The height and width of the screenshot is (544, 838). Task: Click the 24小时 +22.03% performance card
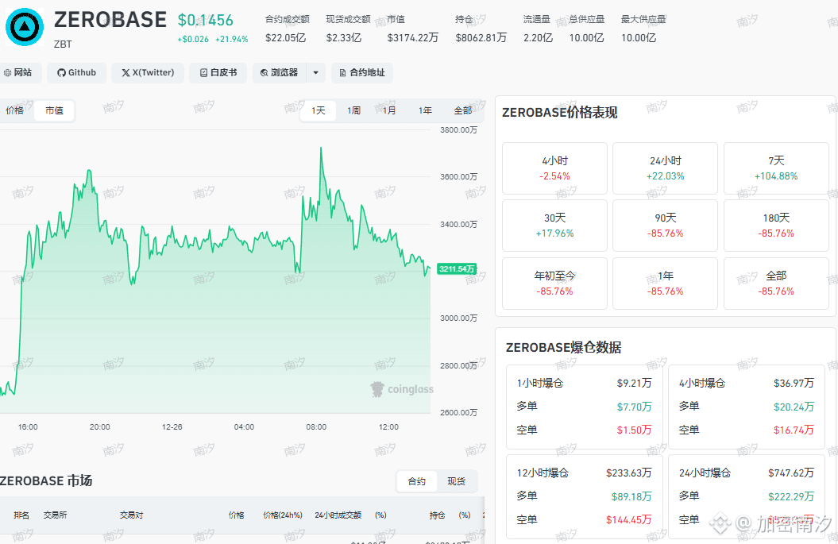tap(666, 168)
